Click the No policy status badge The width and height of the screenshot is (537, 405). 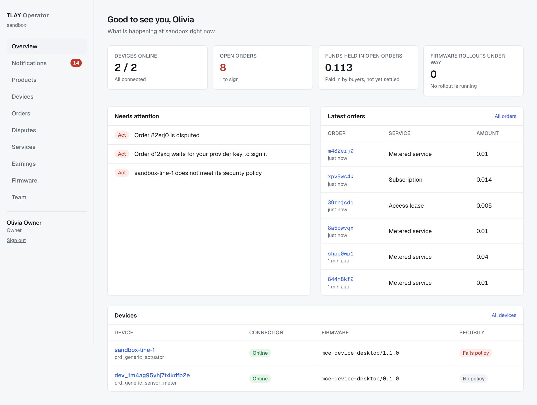point(473,379)
